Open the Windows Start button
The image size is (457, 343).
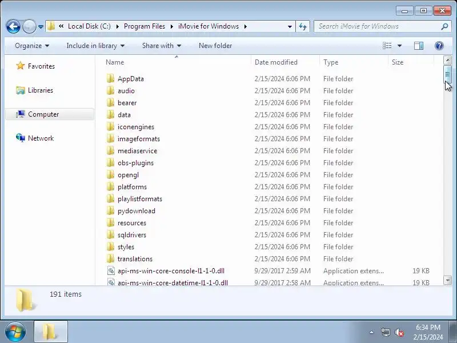click(15, 332)
